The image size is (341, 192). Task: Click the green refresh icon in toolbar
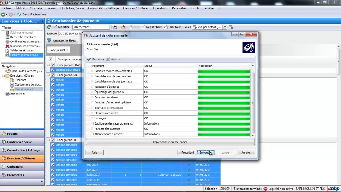49,27
